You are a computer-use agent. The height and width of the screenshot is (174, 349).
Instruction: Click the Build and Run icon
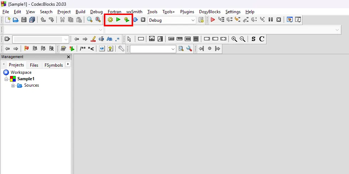coord(126,20)
